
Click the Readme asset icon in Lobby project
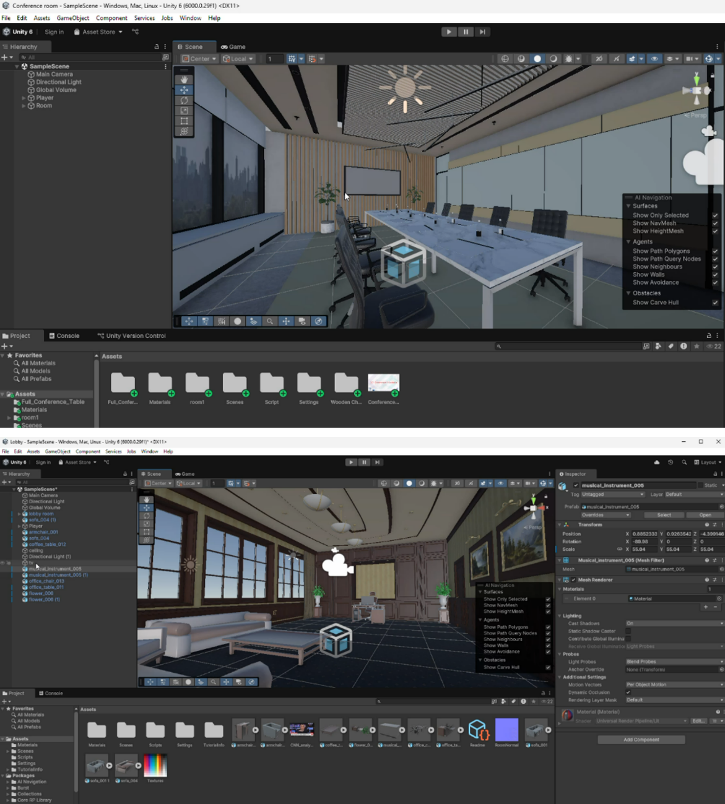477,731
